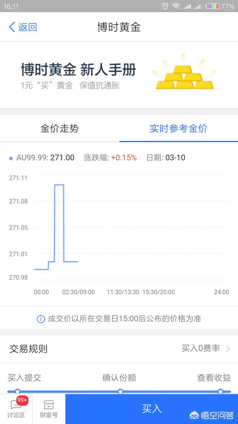
Task: Tap the info icon beside 成交价 notice
Action: (x=41, y=319)
